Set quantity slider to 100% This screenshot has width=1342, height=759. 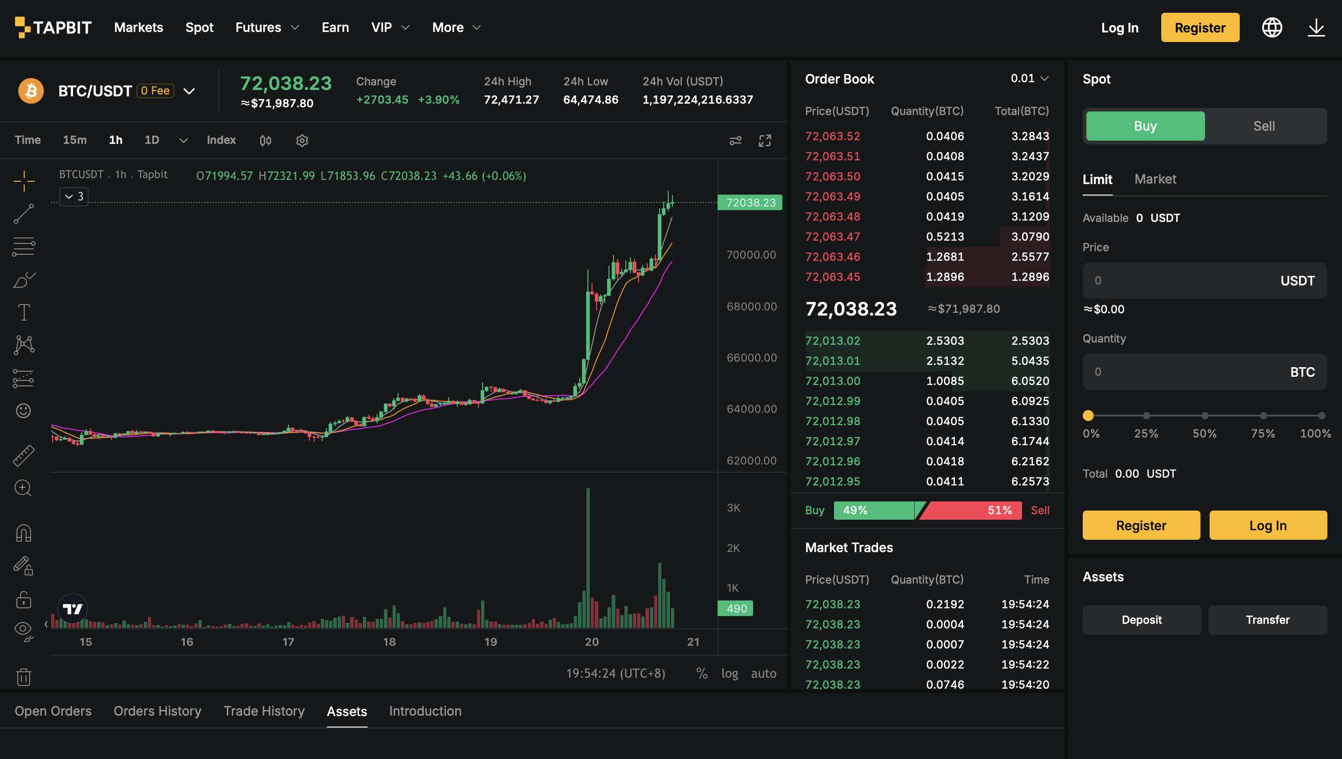pyautogui.click(x=1321, y=416)
